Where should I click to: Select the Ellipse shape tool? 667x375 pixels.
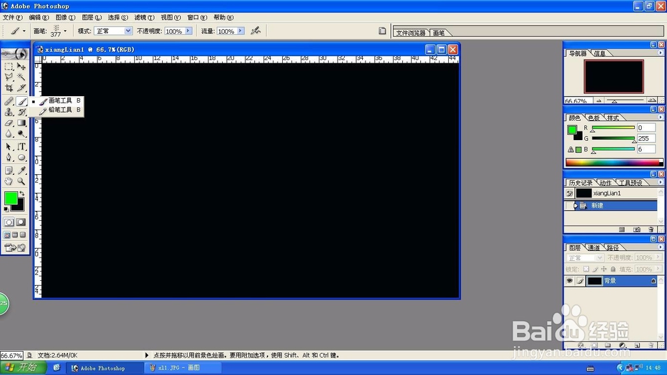pyautogui.click(x=21, y=157)
